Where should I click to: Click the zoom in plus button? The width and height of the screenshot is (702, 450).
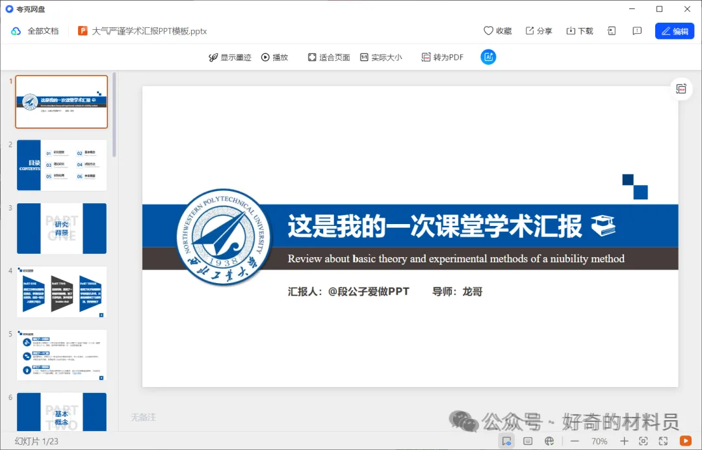pos(624,441)
